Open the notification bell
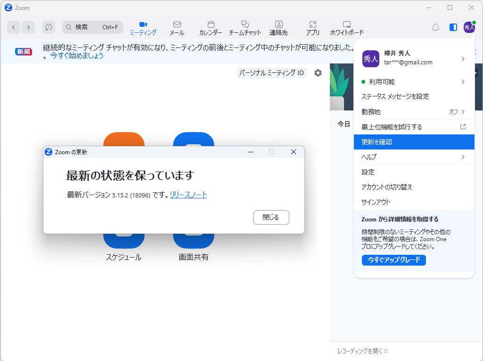 435,27
